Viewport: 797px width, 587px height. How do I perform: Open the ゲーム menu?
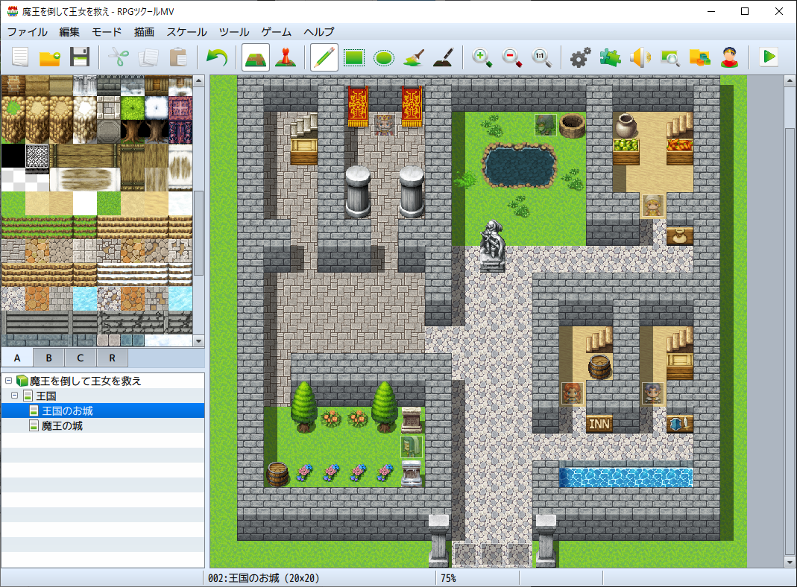(x=277, y=32)
